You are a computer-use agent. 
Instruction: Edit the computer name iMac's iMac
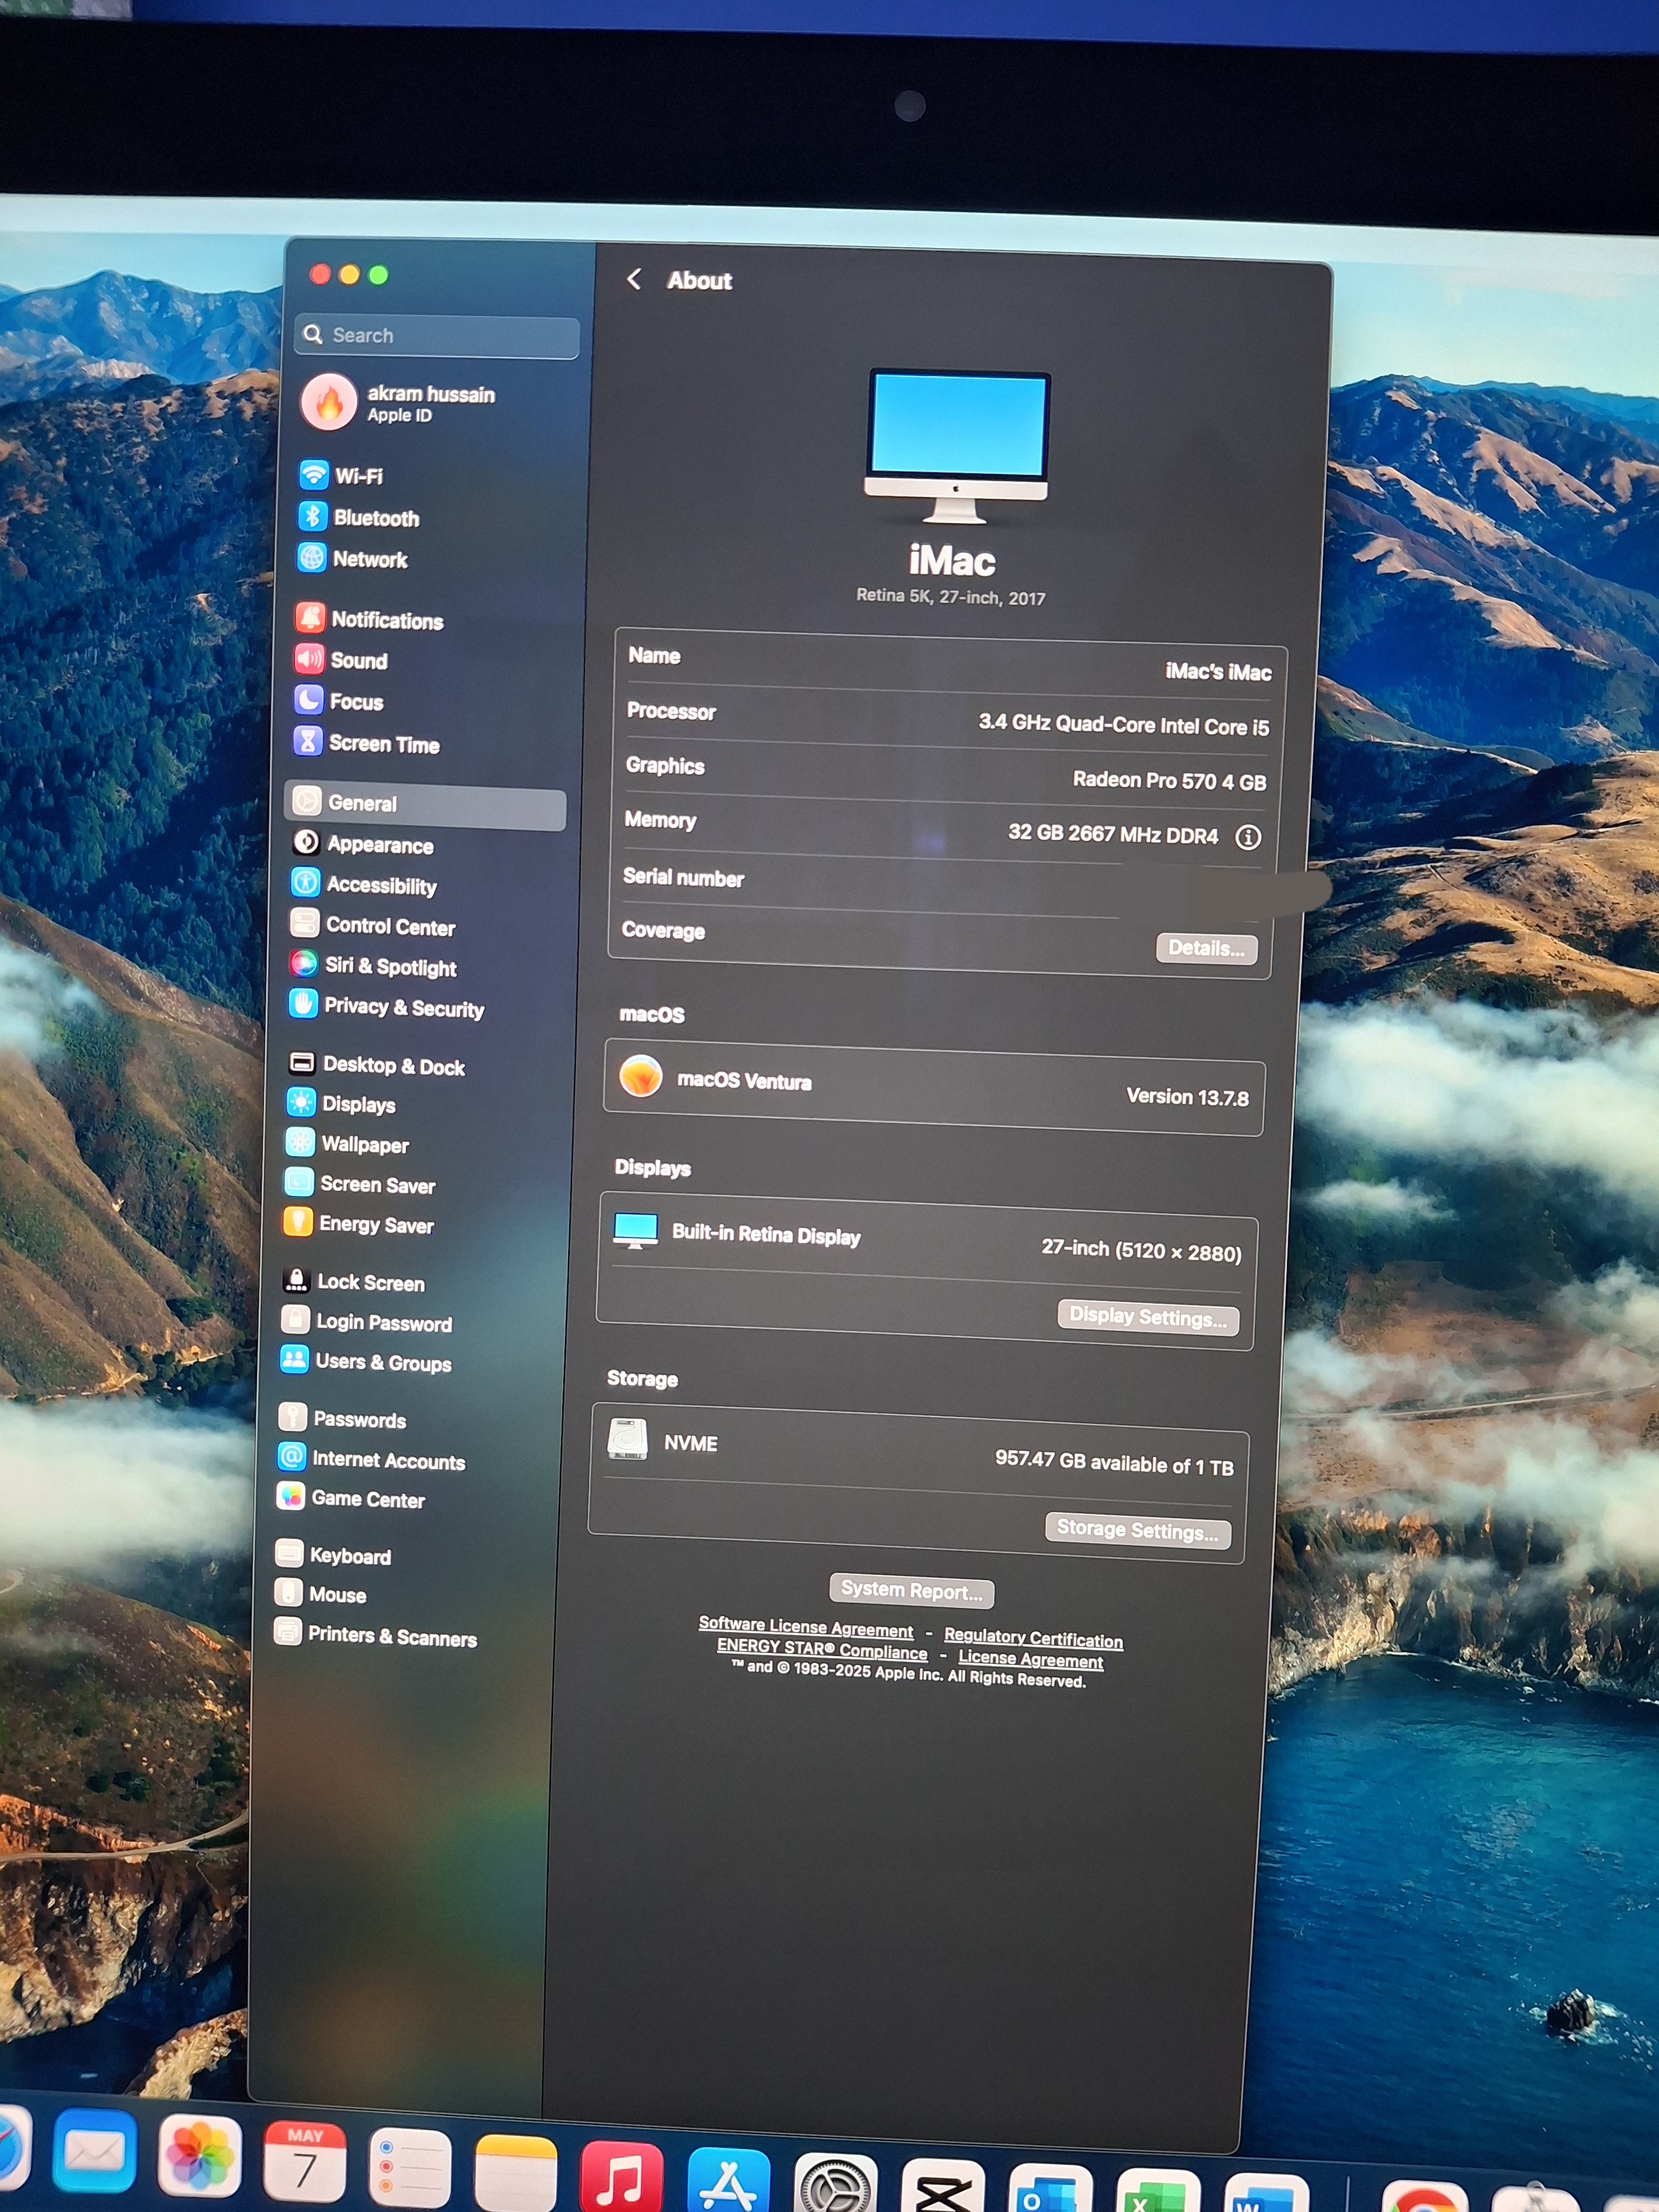pyautogui.click(x=1218, y=672)
